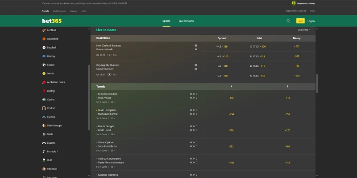The width and height of the screenshot is (357, 178).
Task: Switch to Live In Game tab
Action: tap(187, 21)
